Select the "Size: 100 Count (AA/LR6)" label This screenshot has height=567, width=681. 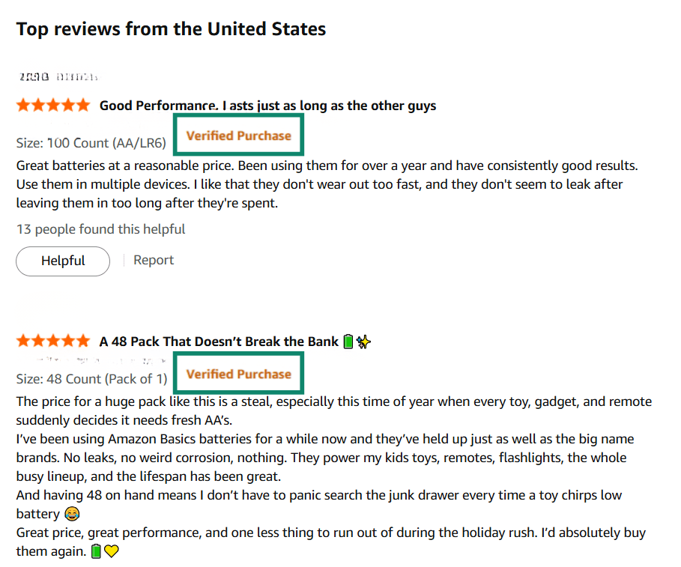click(x=91, y=142)
